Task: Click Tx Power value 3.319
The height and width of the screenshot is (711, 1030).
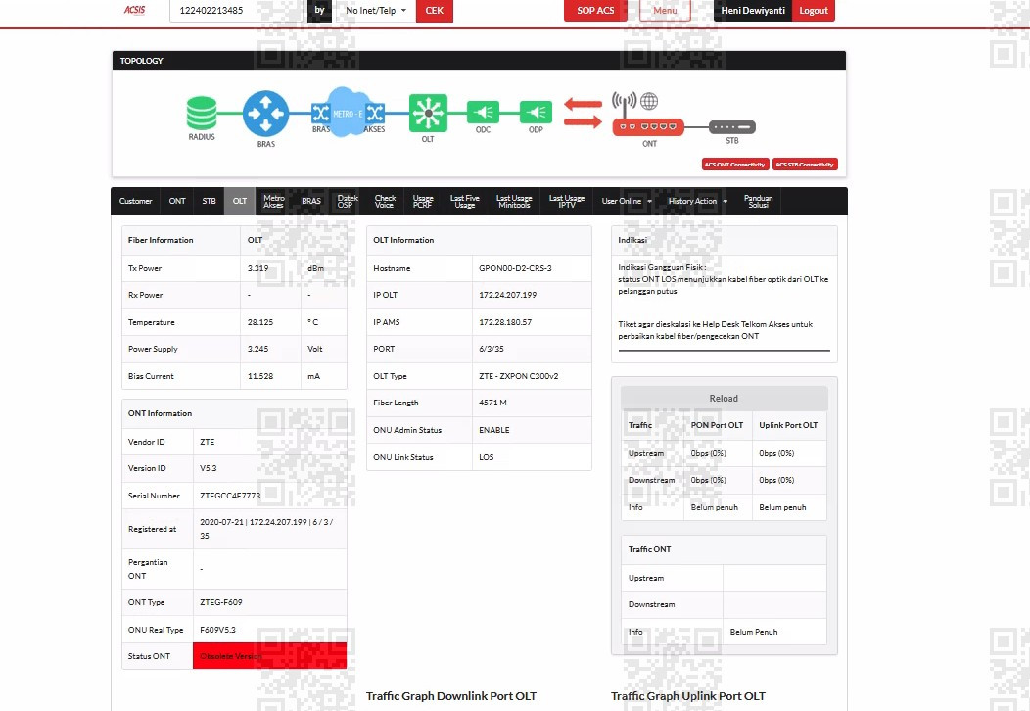Action: 257,268
